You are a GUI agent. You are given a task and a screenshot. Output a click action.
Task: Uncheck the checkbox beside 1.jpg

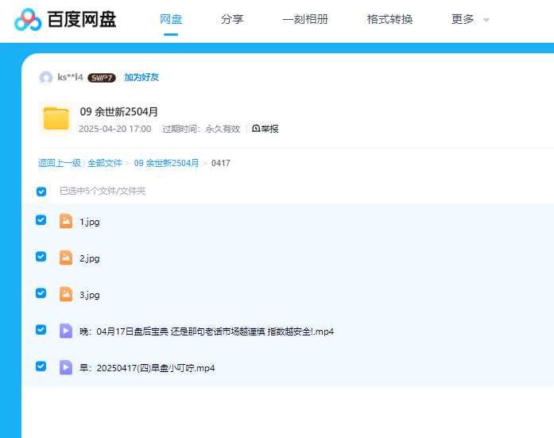point(41,220)
